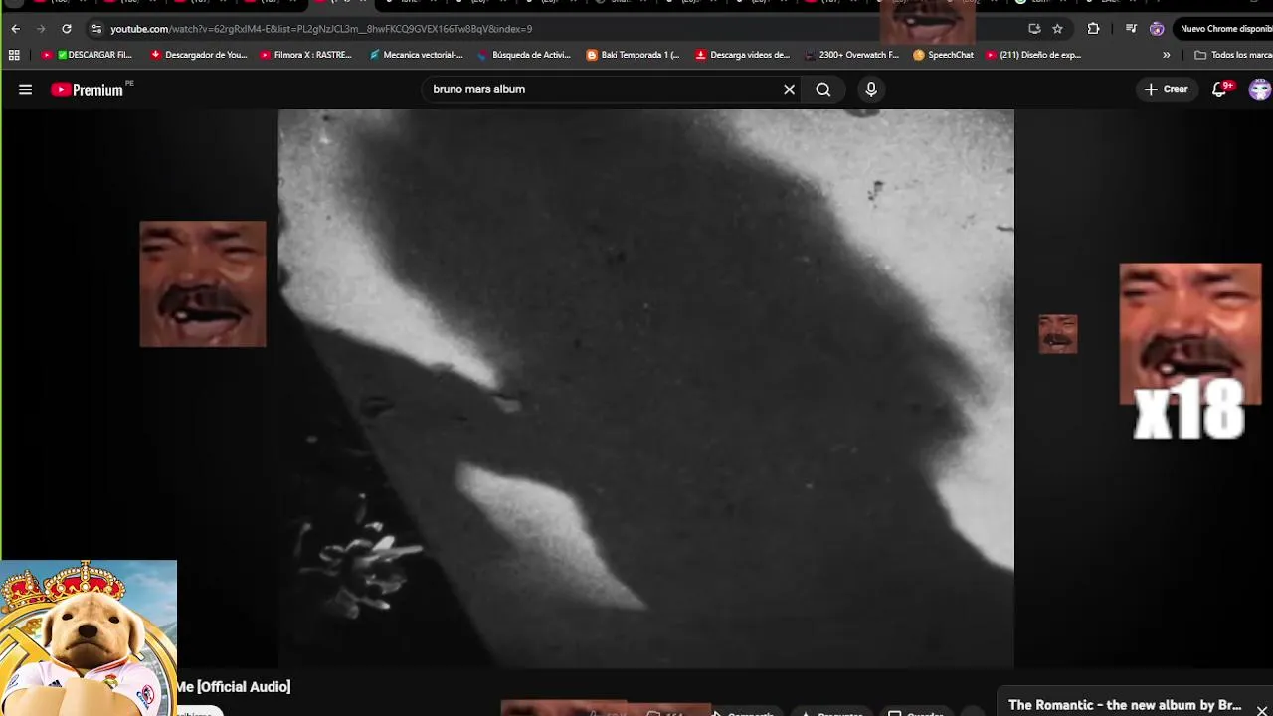Image resolution: width=1273 pixels, height=716 pixels.
Task: Reload the YouTube page
Action: 67,29
